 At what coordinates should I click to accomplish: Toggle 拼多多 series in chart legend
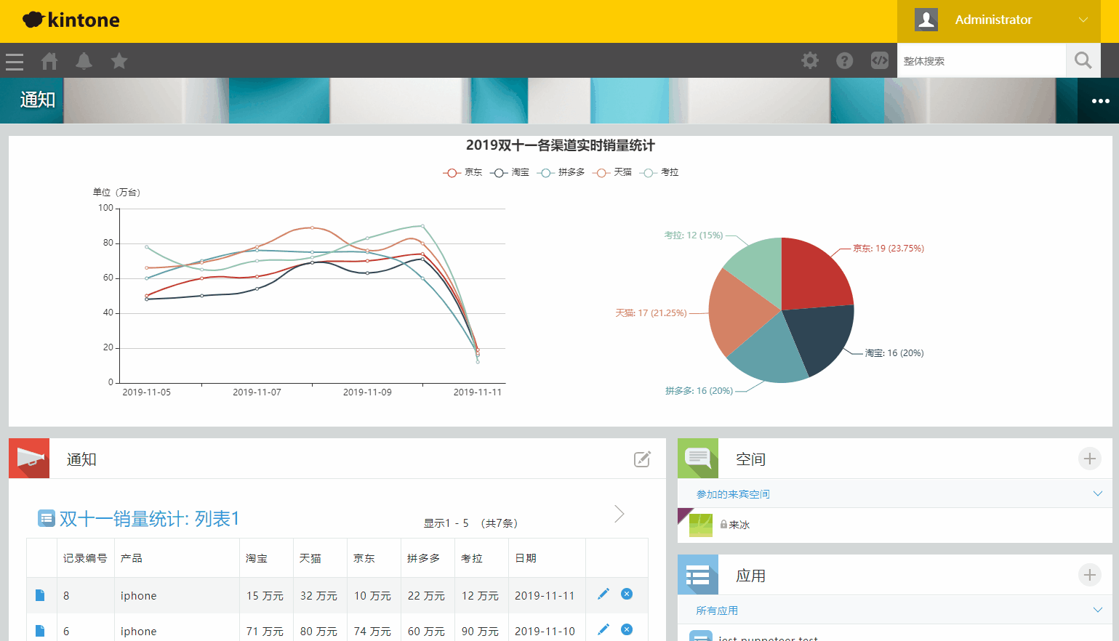[x=561, y=172]
